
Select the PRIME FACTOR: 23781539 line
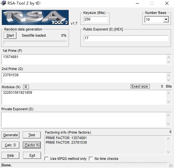tap(66, 142)
